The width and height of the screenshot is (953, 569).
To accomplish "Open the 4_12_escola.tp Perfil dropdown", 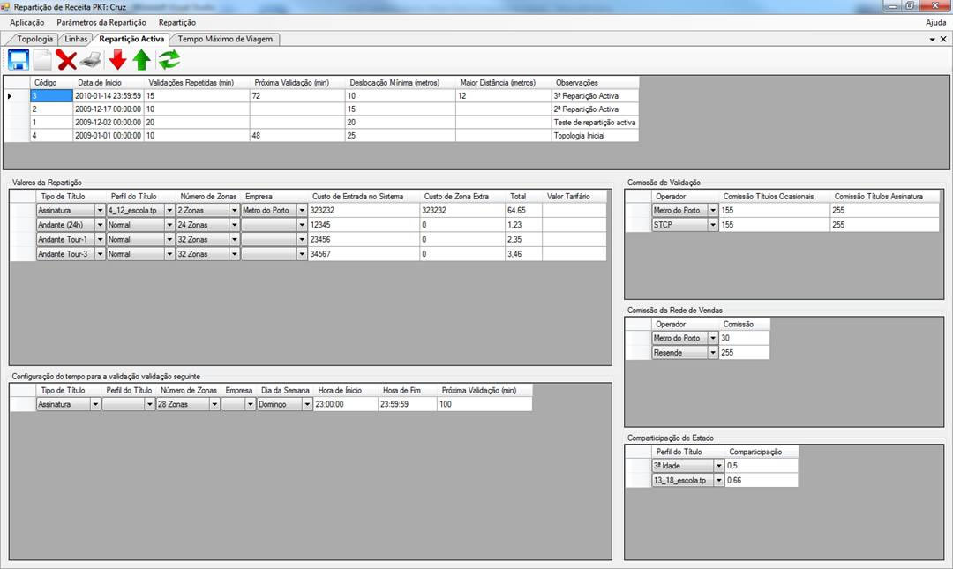I will [x=170, y=211].
